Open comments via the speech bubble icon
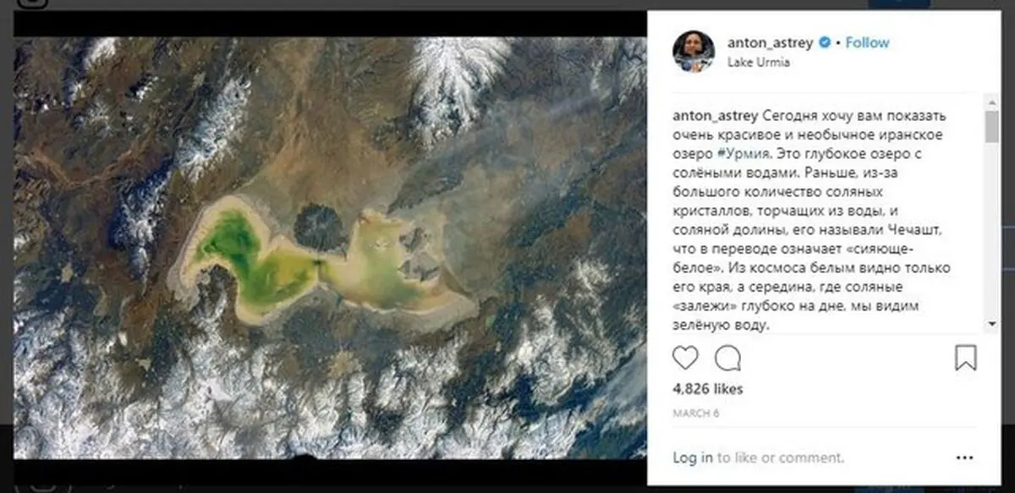 tap(727, 359)
